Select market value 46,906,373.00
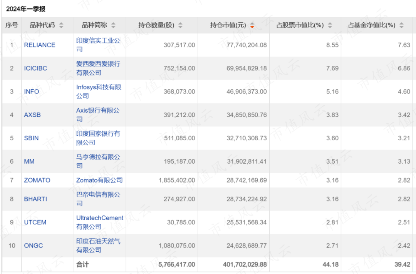The width and height of the screenshot is (416, 274). [x=247, y=91]
